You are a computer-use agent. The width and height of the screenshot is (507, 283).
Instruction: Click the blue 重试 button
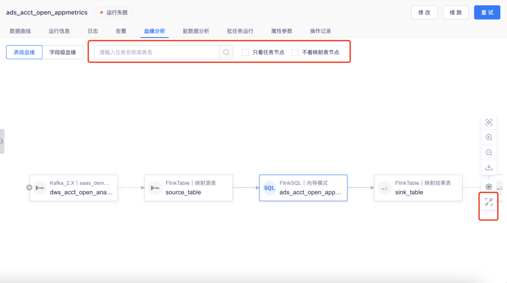pos(487,12)
